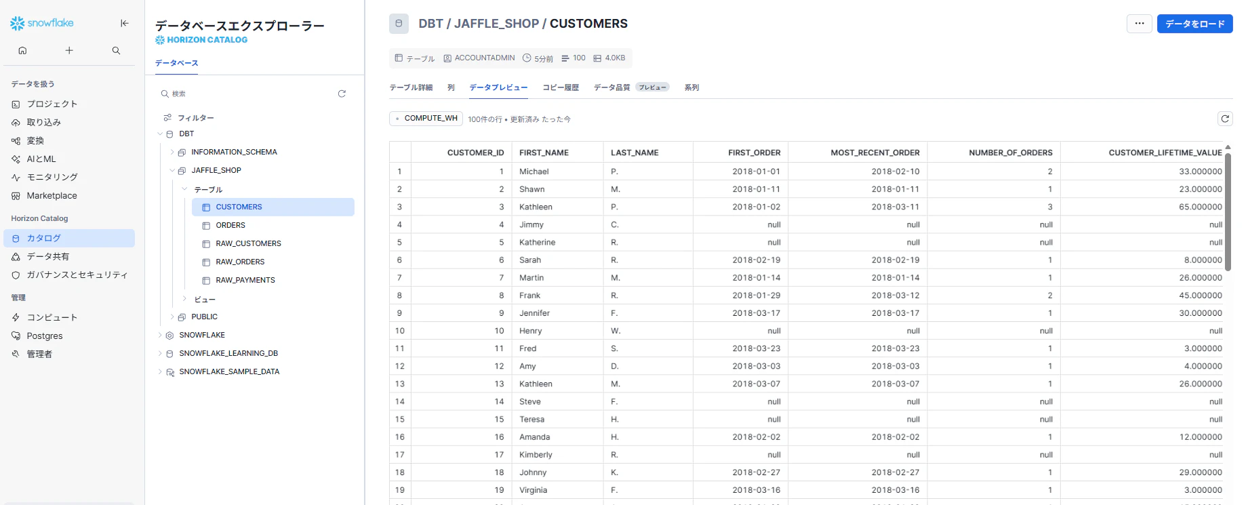The height and width of the screenshot is (505, 1248).
Task: Click the Transformation (変換) icon
Action: [x=16, y=141]
